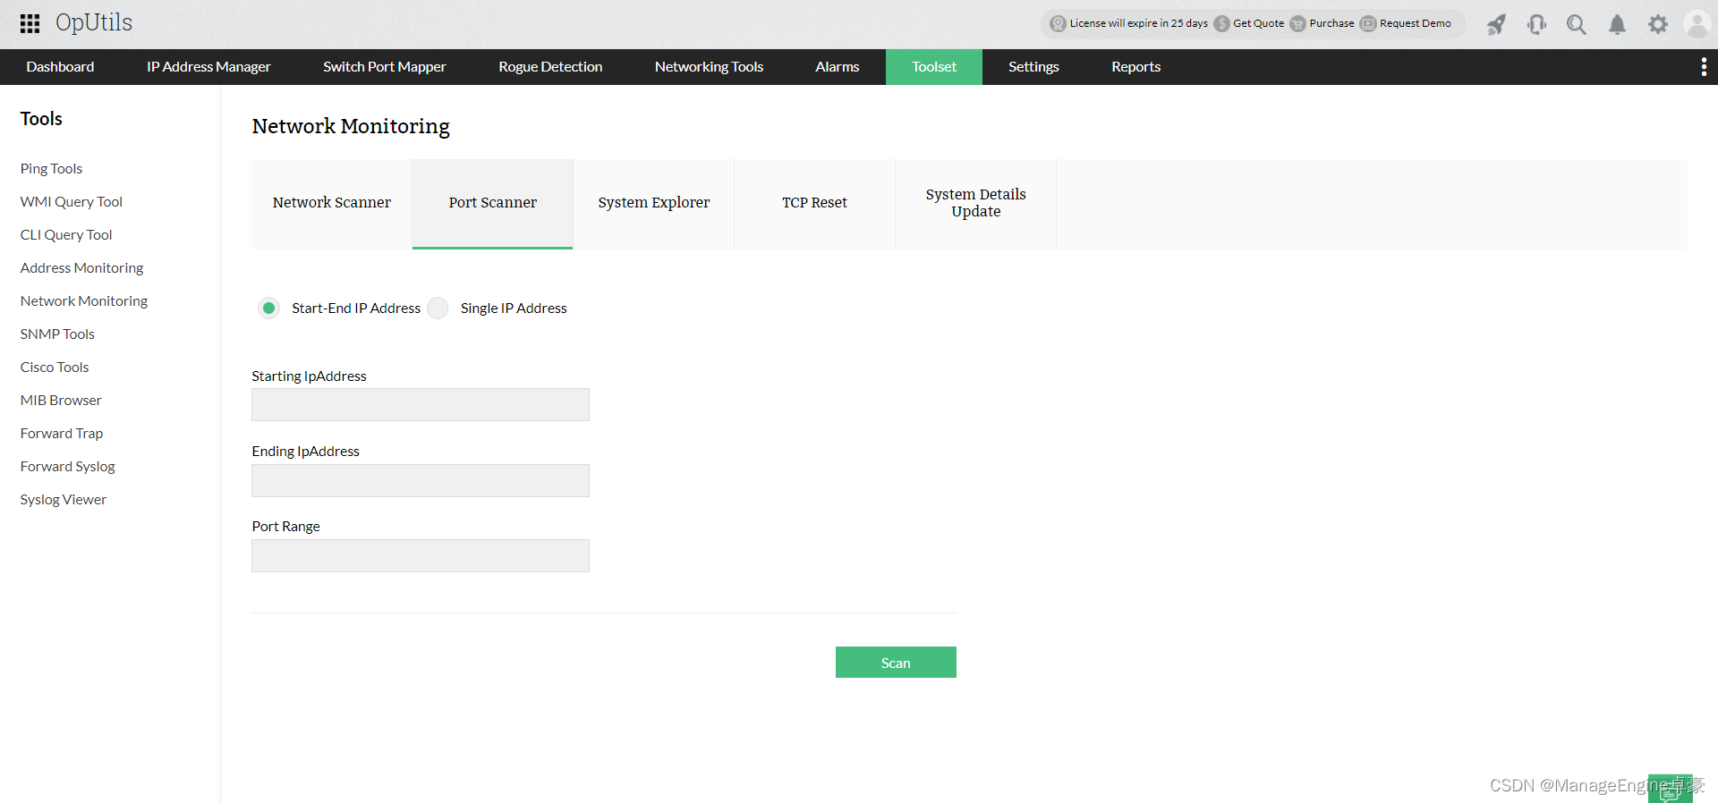Focus the Starting IpAddress field
1718x803 pixels.
(421, 404)
